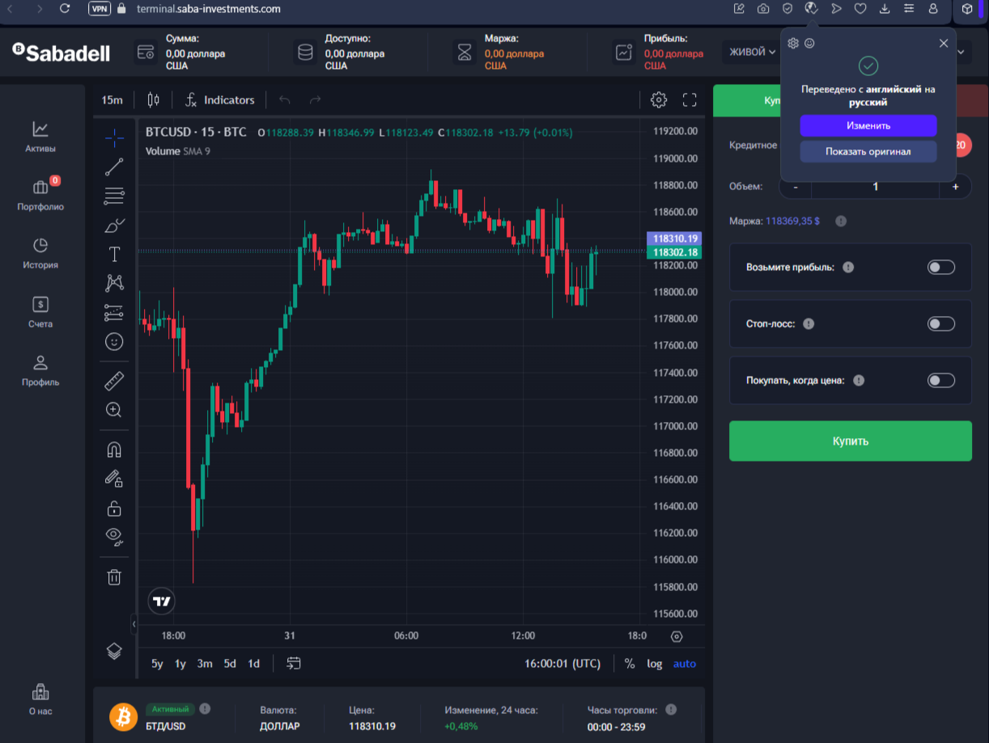The height and width of the screenshot is (743, 989).
Task: Click the zoom in tool
Action: coord(114,410)
